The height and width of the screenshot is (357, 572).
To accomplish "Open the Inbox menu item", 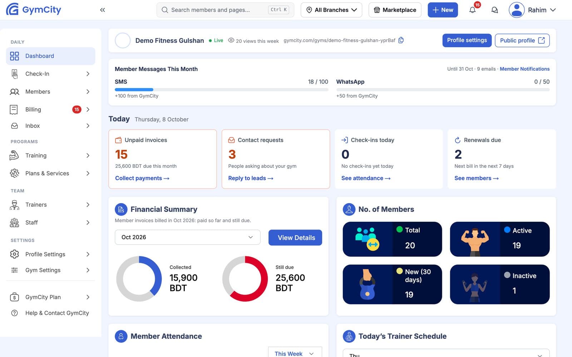I will pos(50,126).
